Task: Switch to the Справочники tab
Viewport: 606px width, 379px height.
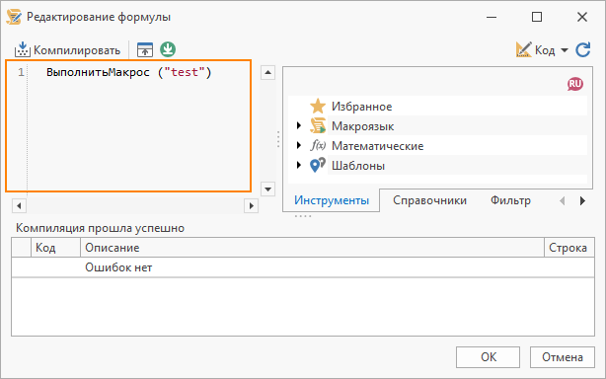Action: (429, 200)
